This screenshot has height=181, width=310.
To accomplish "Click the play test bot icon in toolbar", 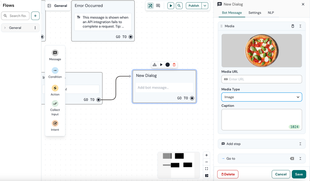I will [170, 6].
